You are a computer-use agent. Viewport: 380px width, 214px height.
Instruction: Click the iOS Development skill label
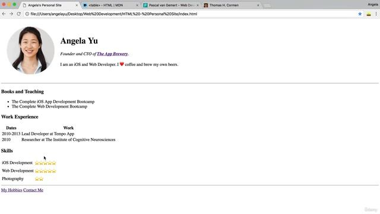pyautogui.click(x=17, y=162)
